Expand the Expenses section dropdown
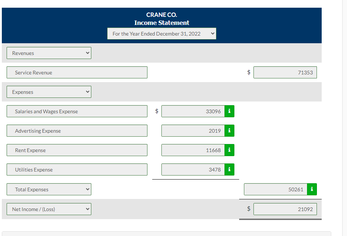347x236 pixels. pyautogui.click(x=49, y=92)
